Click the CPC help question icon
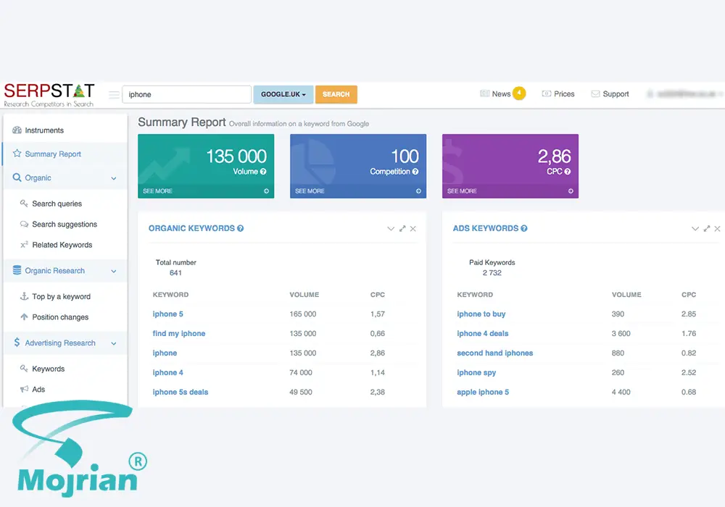Viewport: 725px width, 507px height. (568, 172)
